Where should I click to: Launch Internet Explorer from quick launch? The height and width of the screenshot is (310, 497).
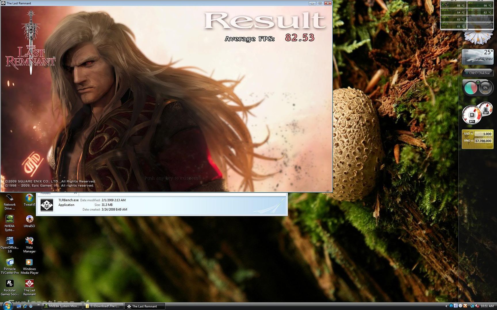coord(25,306)
